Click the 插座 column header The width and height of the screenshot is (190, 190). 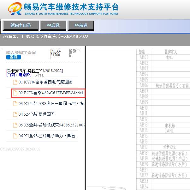pos(144,52)
